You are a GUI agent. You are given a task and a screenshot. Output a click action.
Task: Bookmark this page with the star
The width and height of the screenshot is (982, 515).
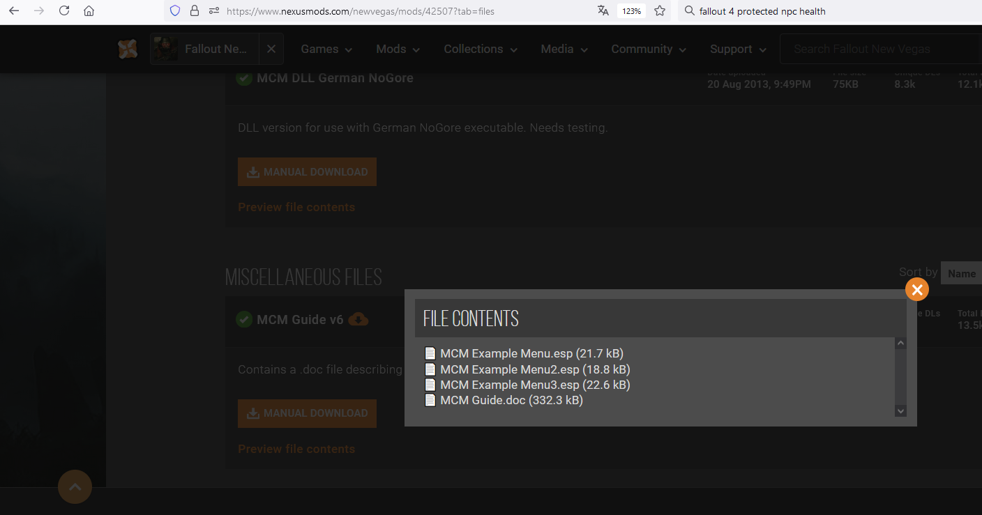[660, 11]
